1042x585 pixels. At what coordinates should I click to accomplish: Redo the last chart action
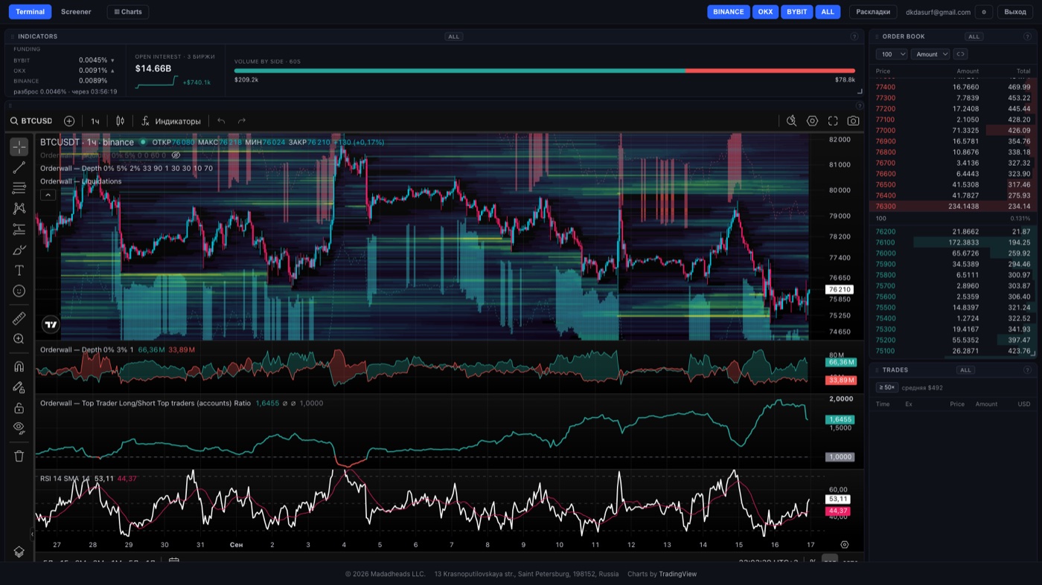point(242,121)
